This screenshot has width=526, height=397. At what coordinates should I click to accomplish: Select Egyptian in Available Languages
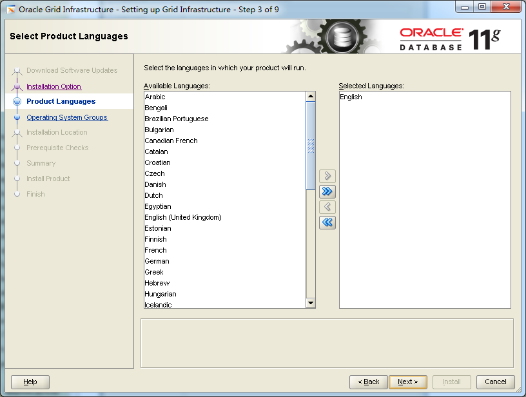[225, 206]
